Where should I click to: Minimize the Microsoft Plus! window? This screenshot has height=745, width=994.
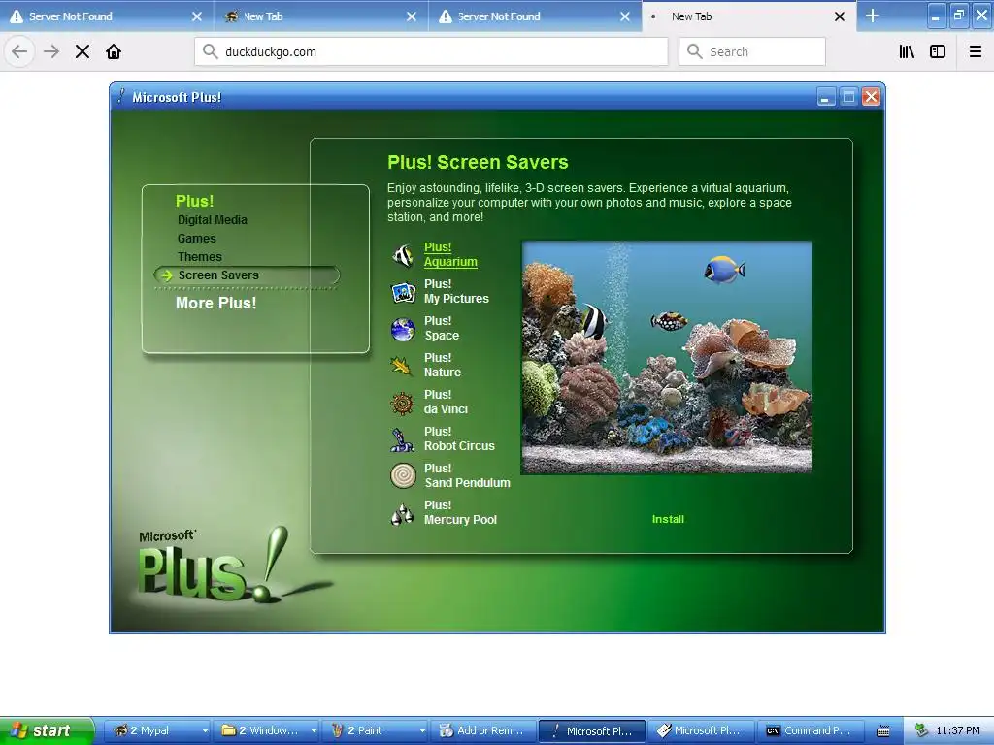click(x=825, y=97)
